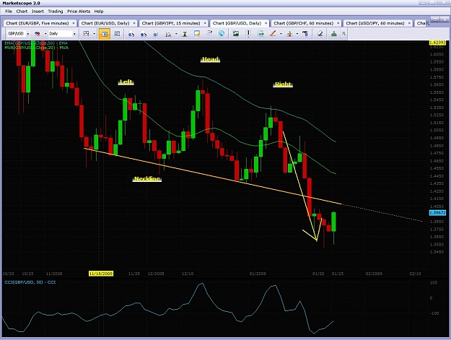Expand the draw line tool dropdown

[281, 34]
